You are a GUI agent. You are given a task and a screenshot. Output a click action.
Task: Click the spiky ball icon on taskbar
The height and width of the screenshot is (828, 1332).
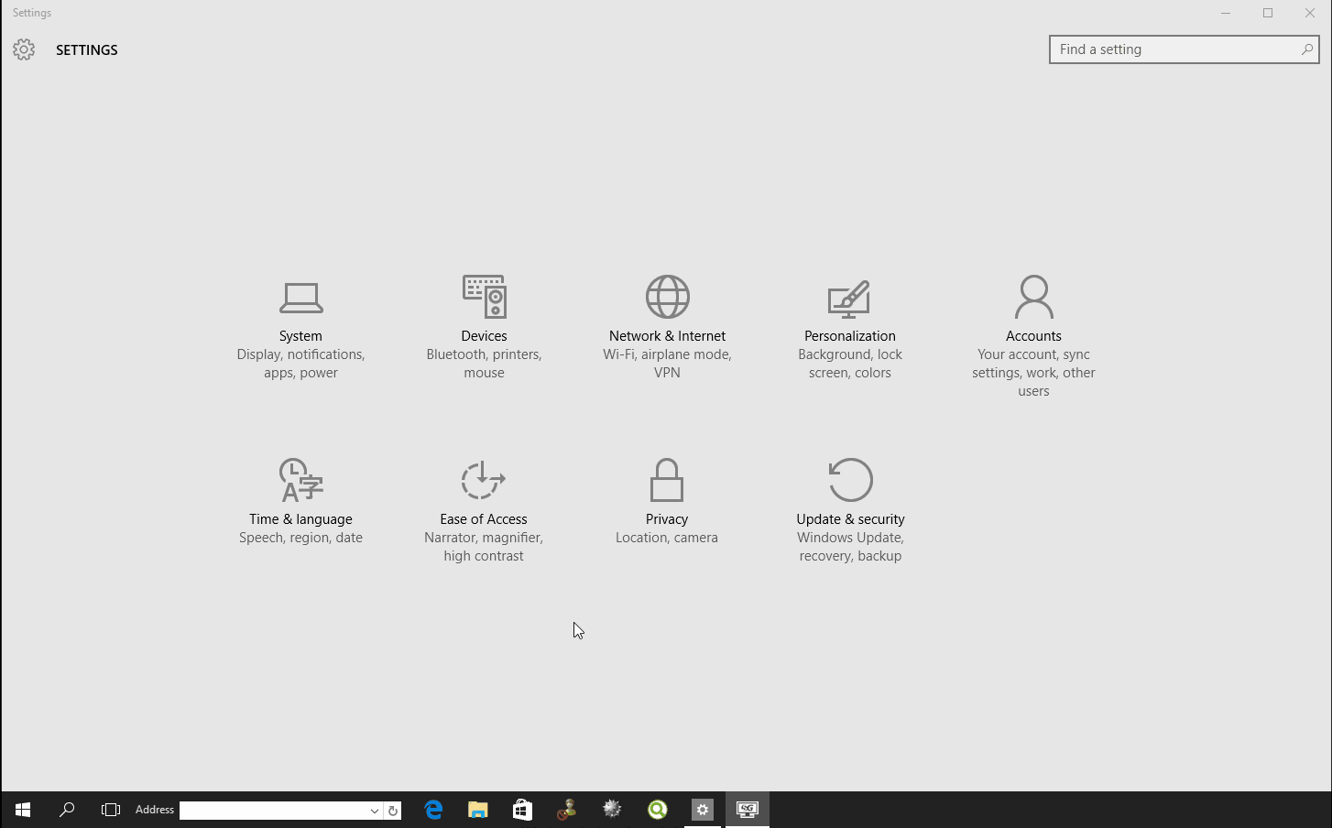click(x=612, y=810)
